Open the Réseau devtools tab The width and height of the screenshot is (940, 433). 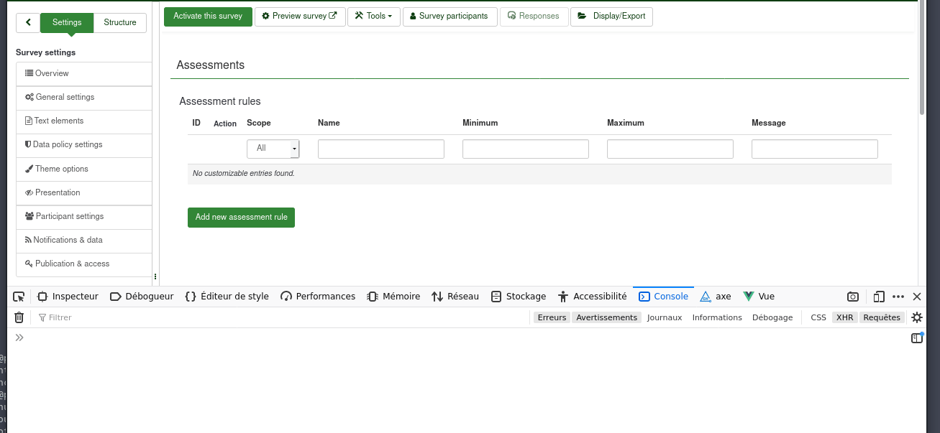(455, 297)
